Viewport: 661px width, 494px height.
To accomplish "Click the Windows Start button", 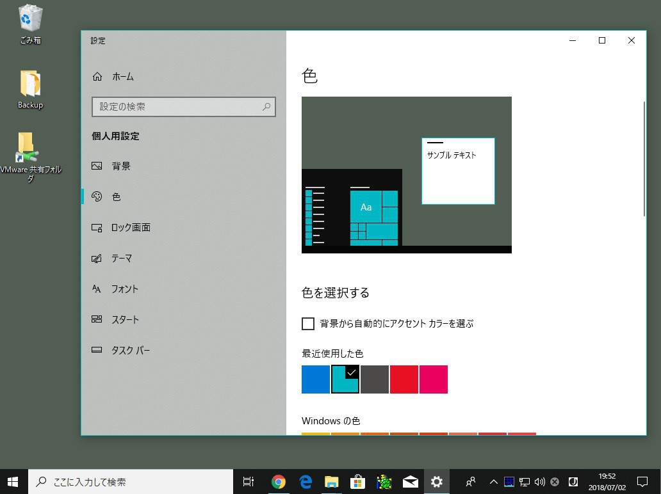I will tap(13, 482).
